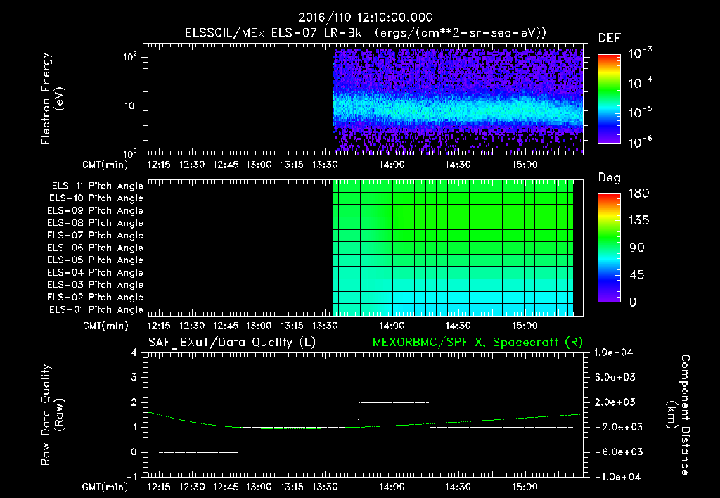
Task: Click the data quality line at level 2
Action: point(394,402)
